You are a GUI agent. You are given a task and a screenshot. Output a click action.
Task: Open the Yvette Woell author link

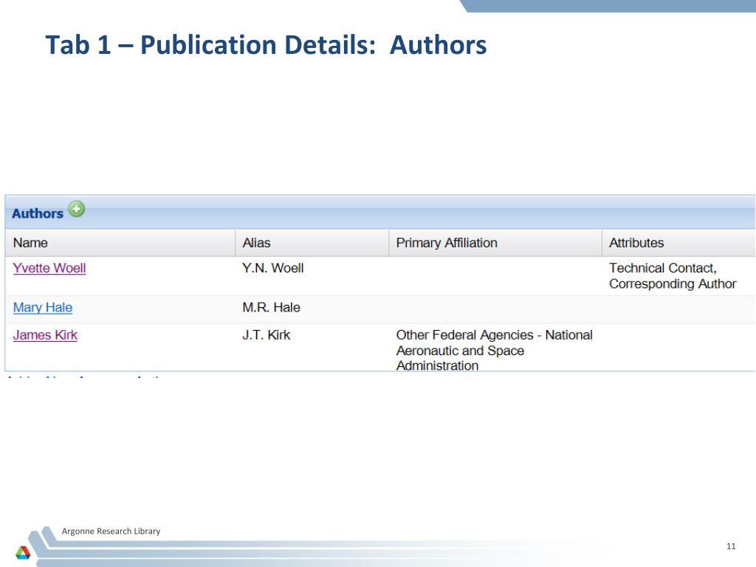coord(49,268)
